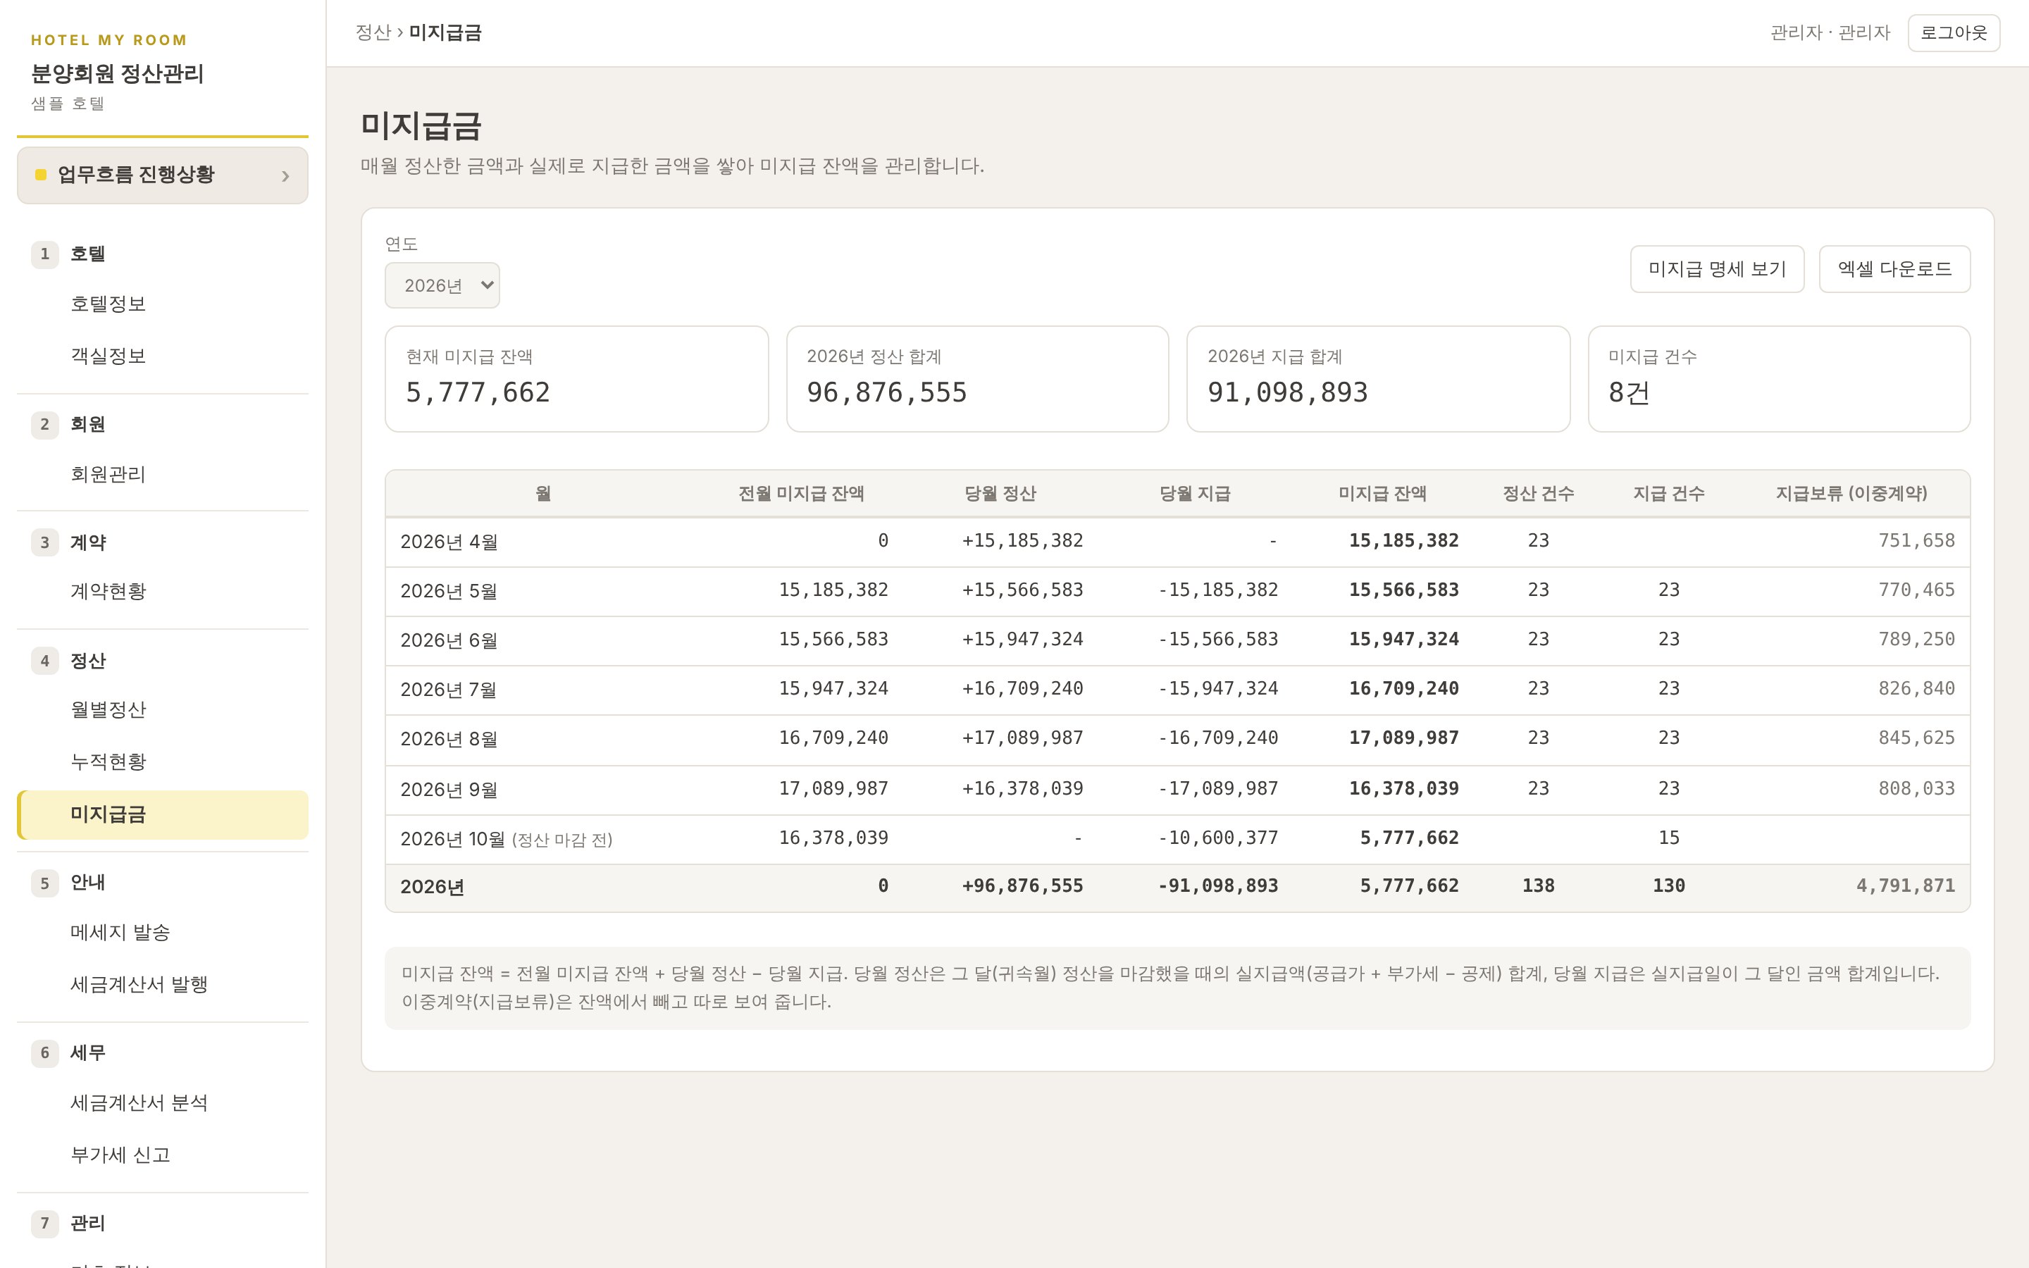Click the 지급보류 (이중계약) column header
This screenshot has height=1268, width=2029.
(1851, 493)
